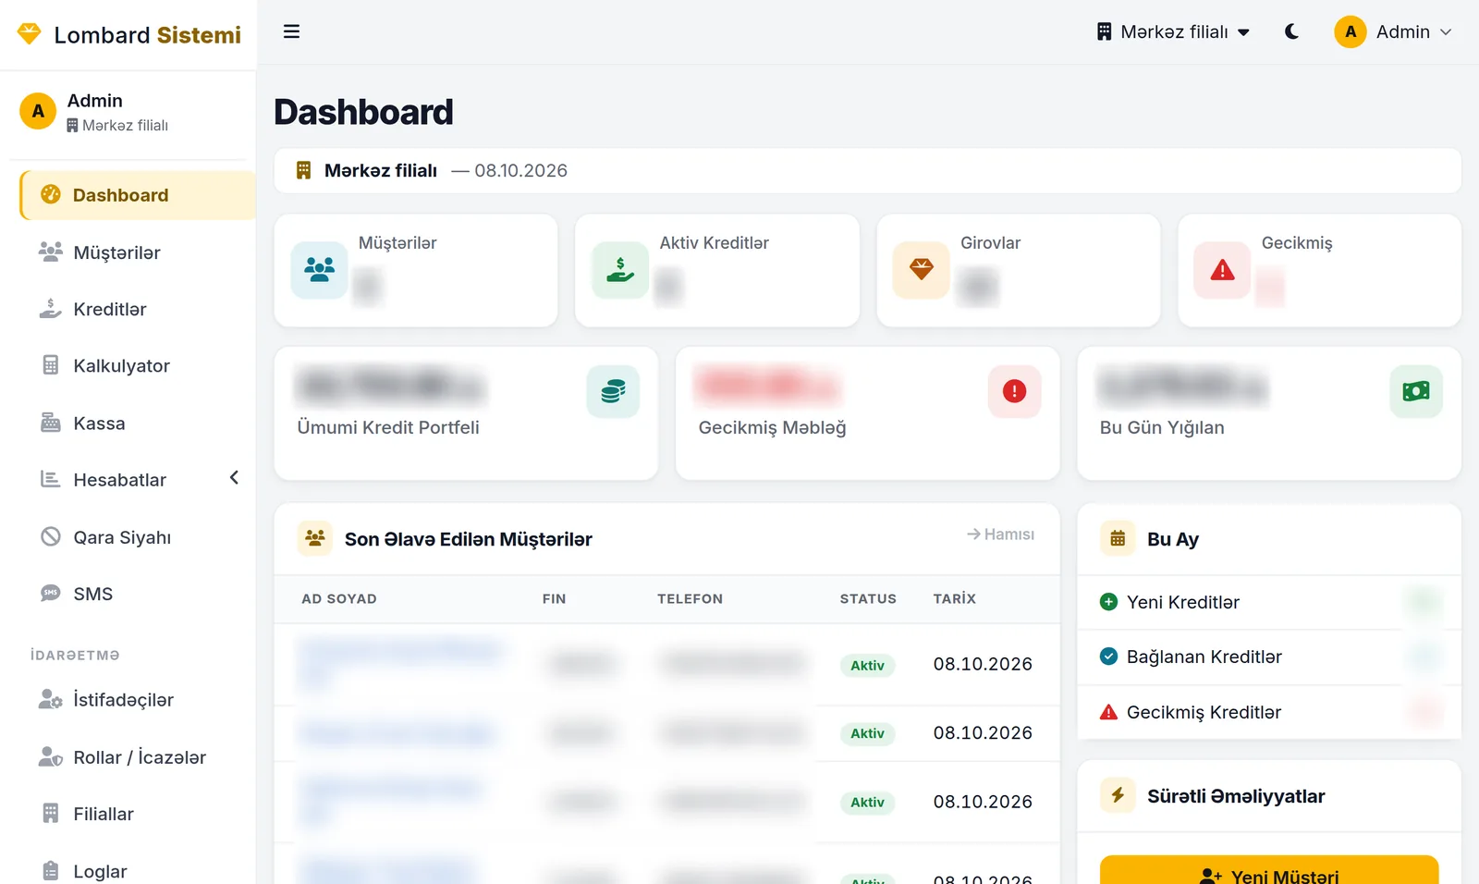
Task: Click the TARİX column header
Action: [x=954, y=599]
